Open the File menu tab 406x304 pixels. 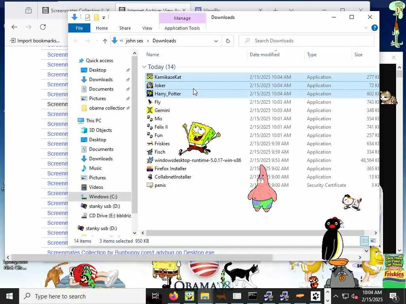point(79,28)
